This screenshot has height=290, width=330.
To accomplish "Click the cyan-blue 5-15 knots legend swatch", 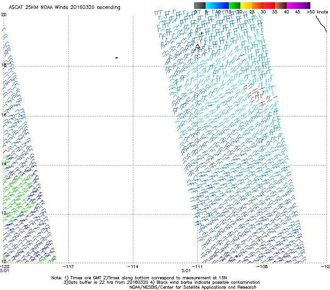I will click(217, 5).
